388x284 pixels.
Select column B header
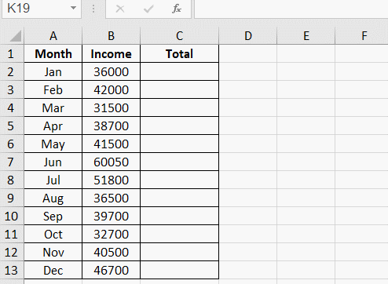tap(112, 36)
